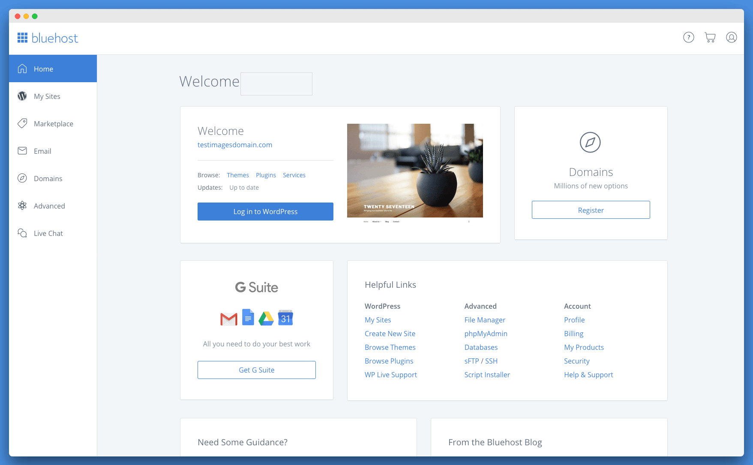Go to Email in the sidebar
753x465 pixels.
42,151
